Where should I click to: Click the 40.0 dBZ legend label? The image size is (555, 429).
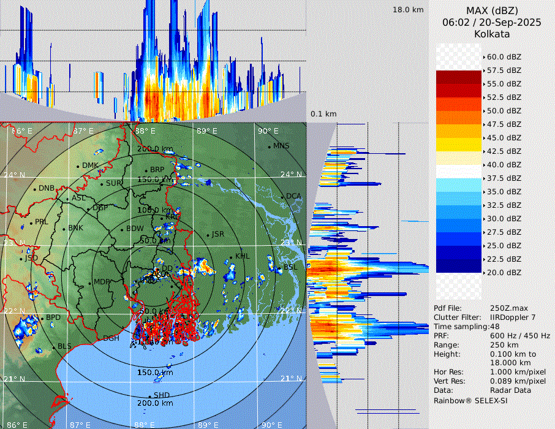click(504, 165)
